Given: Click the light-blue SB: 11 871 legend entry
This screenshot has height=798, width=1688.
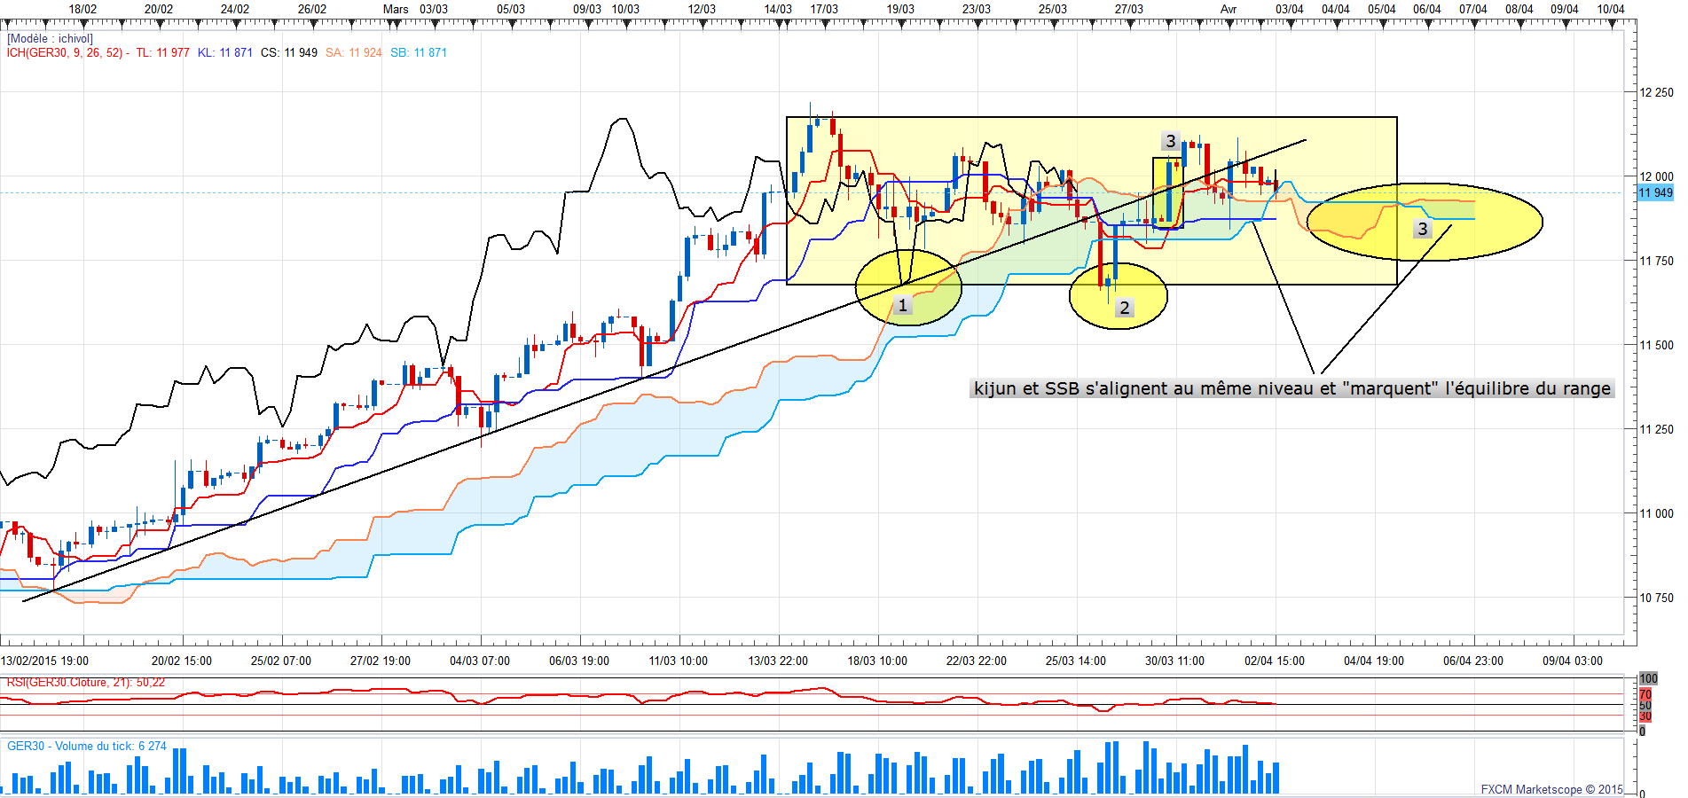Looking at the screenshot, I should [x=419, y=53].
